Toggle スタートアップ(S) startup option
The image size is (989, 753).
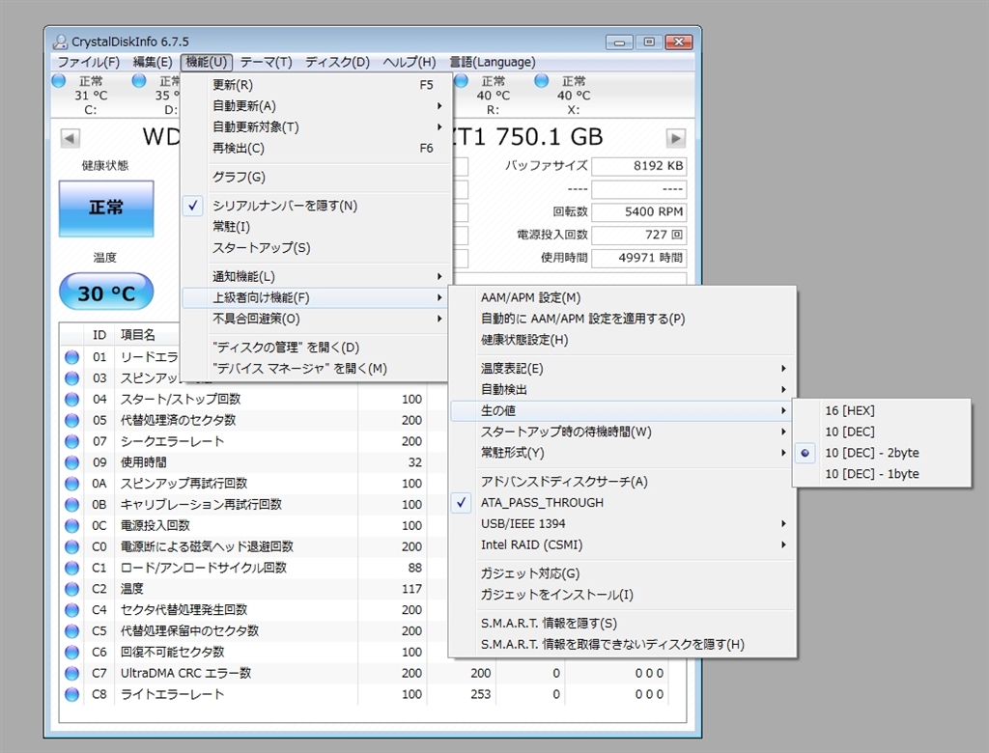click(x=316, y=248)
